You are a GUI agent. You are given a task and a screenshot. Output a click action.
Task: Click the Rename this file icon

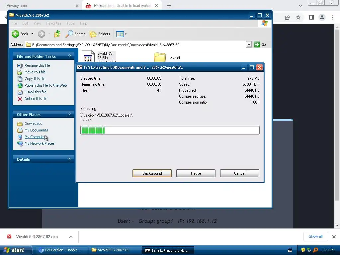click(20, 65)
